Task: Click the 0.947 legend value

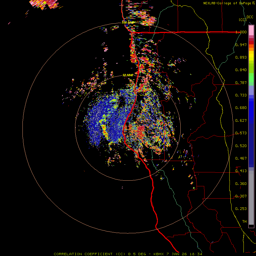Action: [241, 45]
